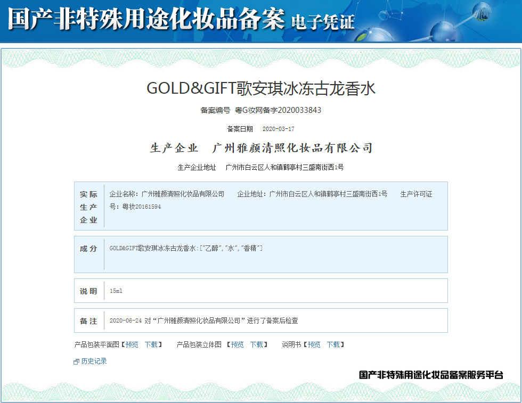Screen dimensions: 522x403
Task: Click the 备注 row label
Action: coord(88,321)
